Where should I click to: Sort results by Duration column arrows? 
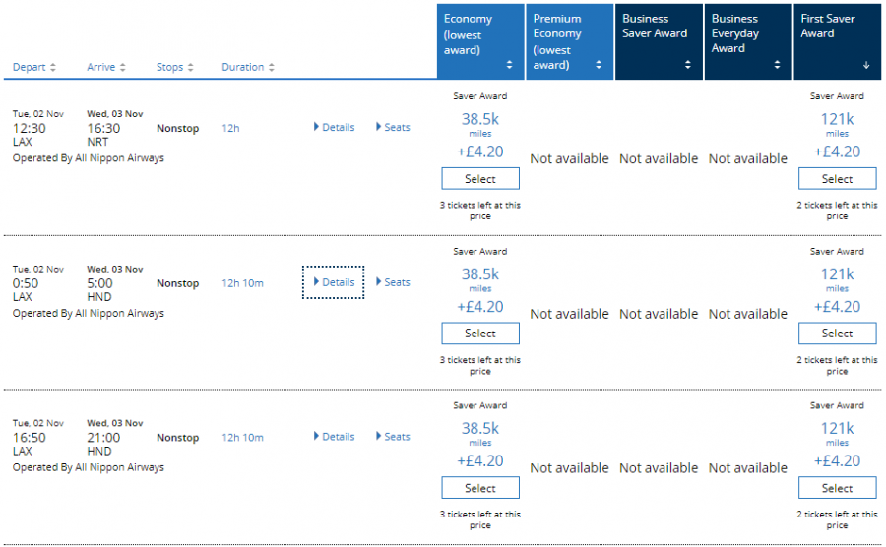(271, 68)
